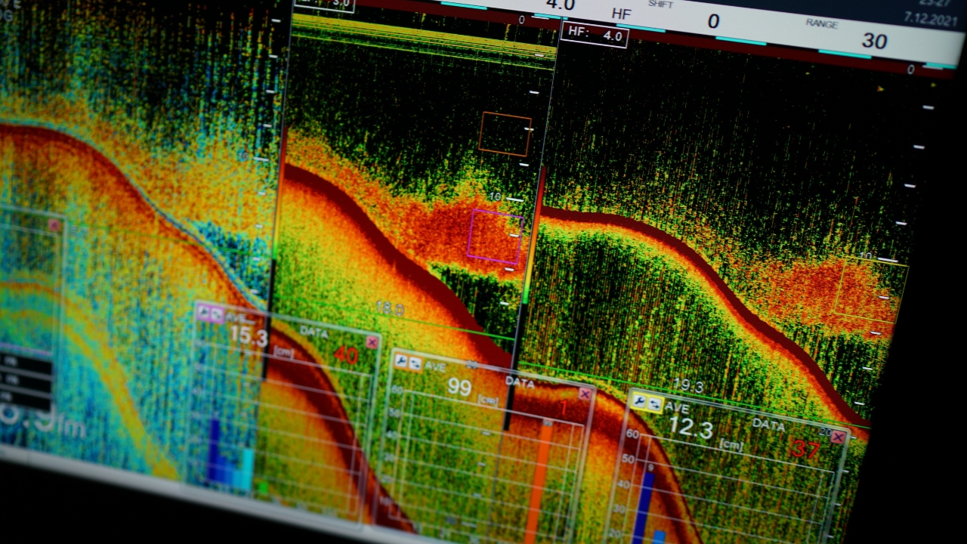Click the SHIFT value 0 in the top bar

(x=713, y=22)
